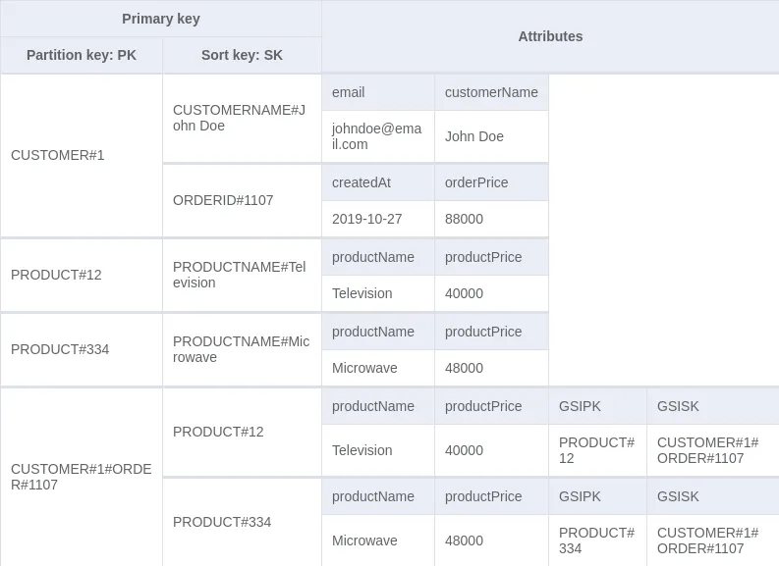Click the CUSTOMERNAME#John Doe sort key
This screenshot has width=779, height=566.
pos(242,118)
